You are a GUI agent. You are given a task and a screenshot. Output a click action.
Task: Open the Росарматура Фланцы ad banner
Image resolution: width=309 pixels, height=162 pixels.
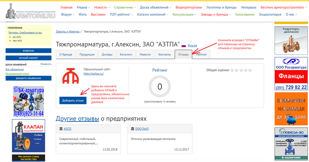coord(291,73)
